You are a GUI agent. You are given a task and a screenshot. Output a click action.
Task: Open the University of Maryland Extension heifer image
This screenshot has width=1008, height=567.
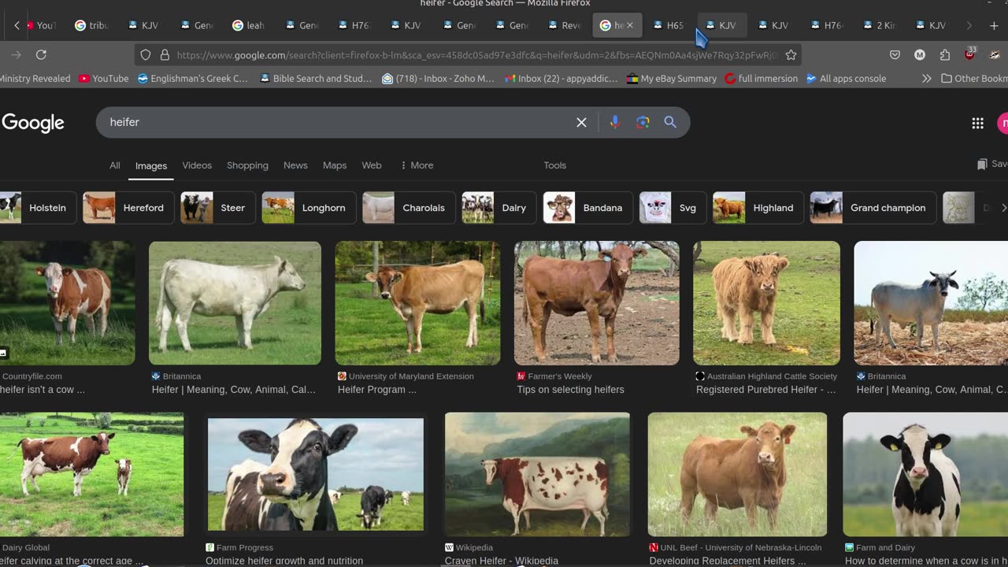click(417, 303)
